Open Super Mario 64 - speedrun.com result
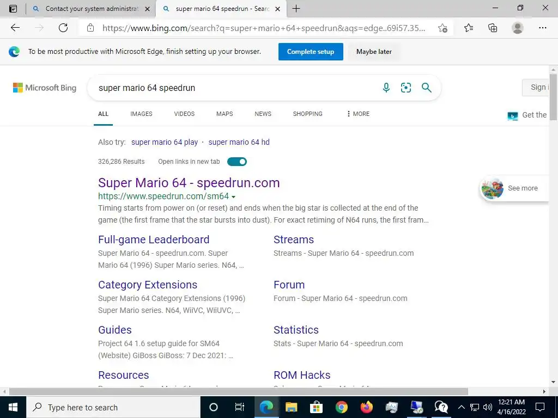The height and width of the screenshot is (418, 558). [189, 183]
